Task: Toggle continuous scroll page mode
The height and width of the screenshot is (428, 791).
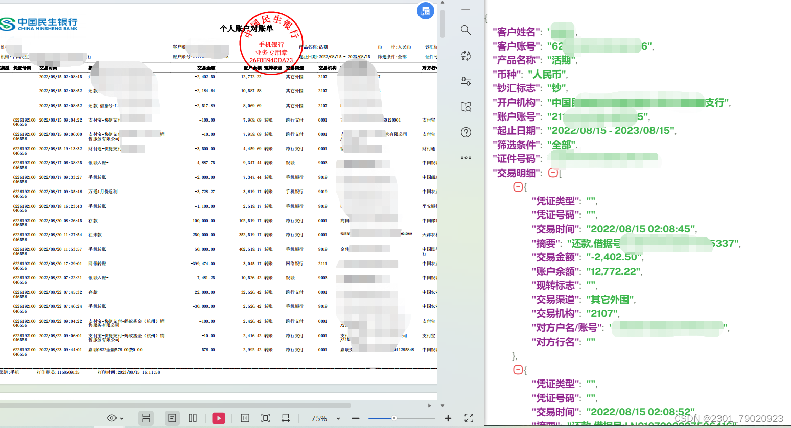Action: point(146,418)
